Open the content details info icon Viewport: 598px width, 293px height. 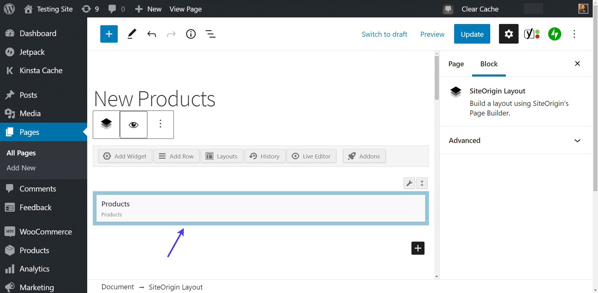(191, 34)
